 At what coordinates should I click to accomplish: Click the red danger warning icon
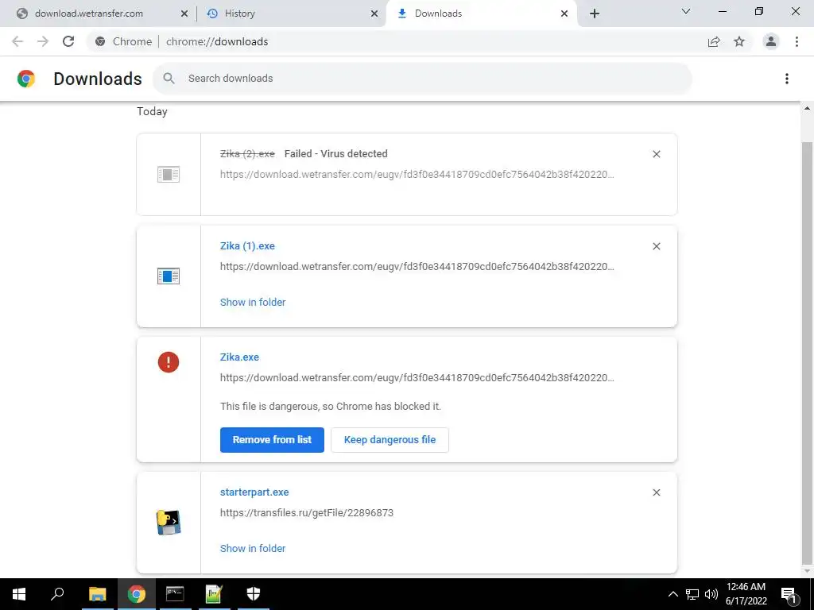click(x=169, y=362)
